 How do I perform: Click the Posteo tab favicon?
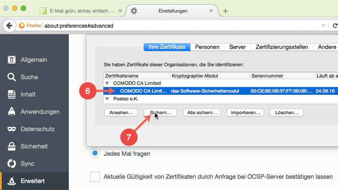pos(43,11)
